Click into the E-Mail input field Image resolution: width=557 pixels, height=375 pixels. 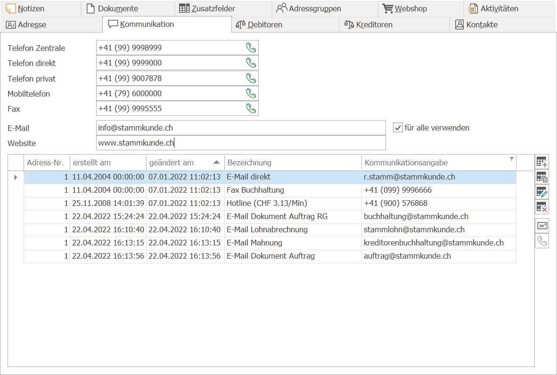point(241,128)
